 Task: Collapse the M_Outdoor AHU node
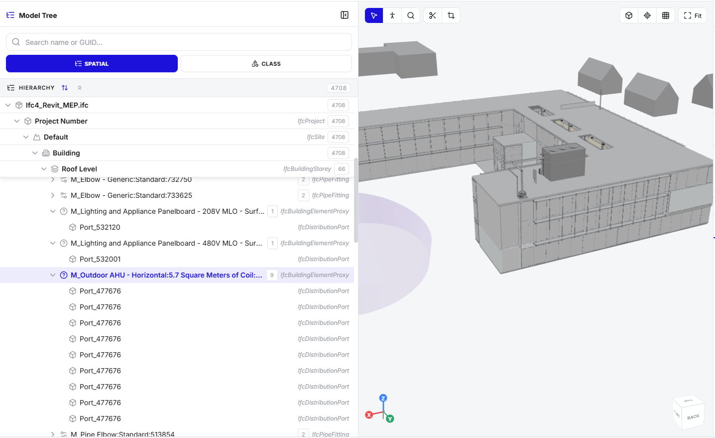pyautogui.click(x=53, y=275)
